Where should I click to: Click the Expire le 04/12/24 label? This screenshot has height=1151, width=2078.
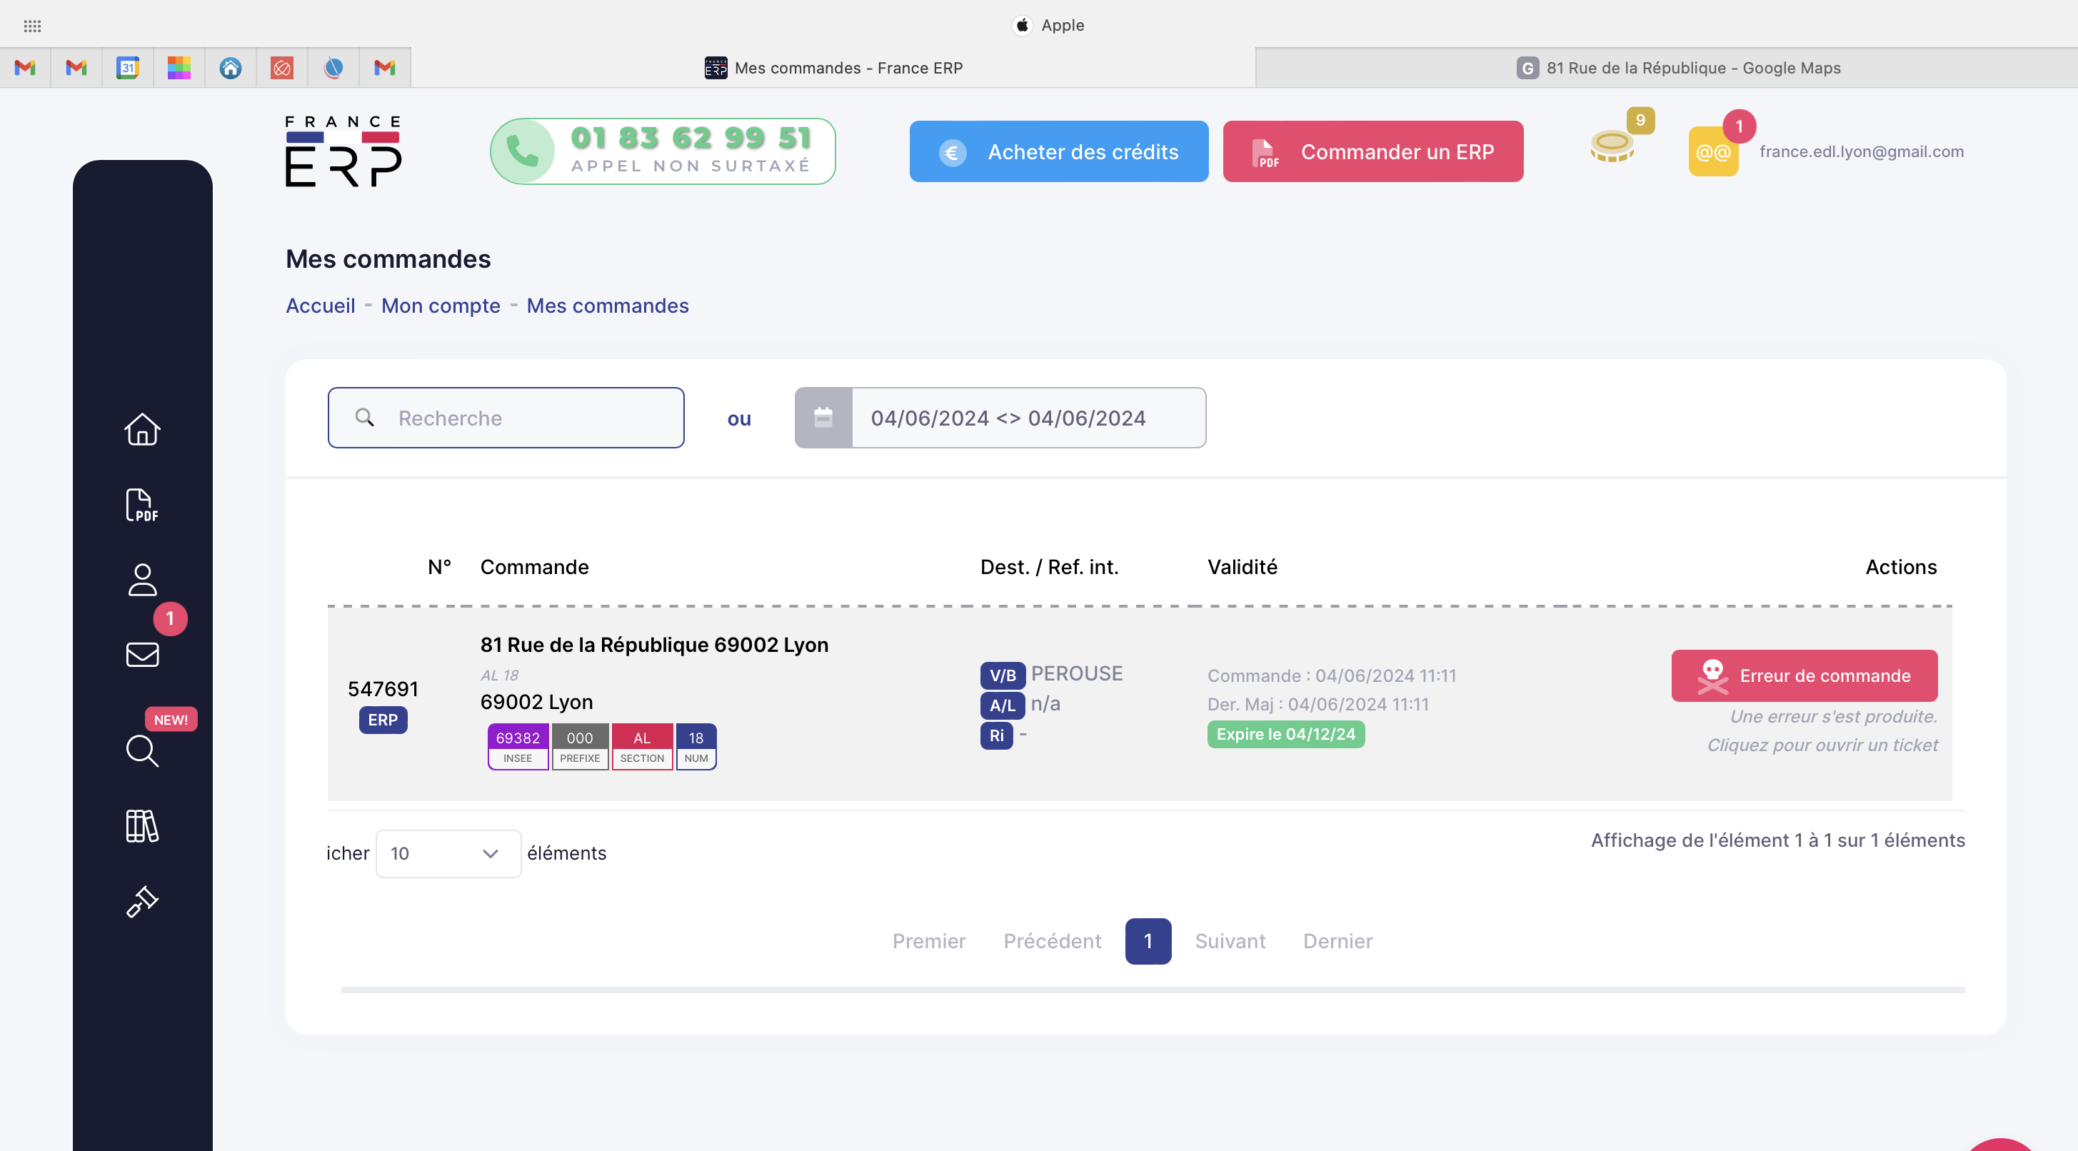tap(1286, 734)
